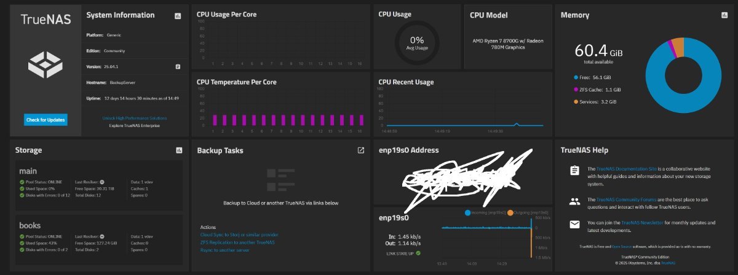Click Platform Generic value
The image size is (738, 275).
tap(115, 35)
